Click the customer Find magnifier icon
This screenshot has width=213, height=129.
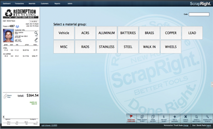point(36,33)
